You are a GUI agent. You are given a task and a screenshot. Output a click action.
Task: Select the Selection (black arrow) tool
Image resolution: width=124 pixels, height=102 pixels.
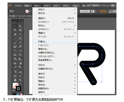[x=15, y=26]
